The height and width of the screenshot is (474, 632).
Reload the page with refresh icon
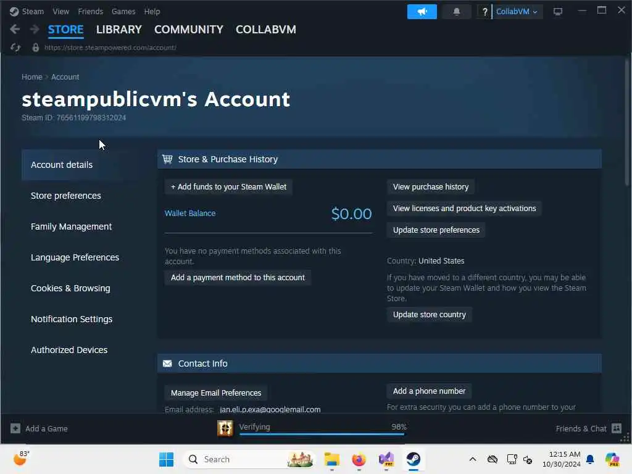15,48
